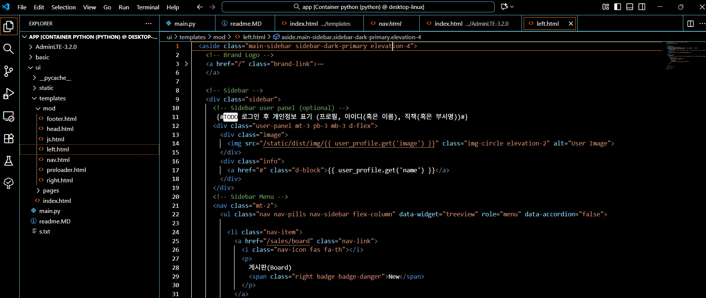Open the View menu
The width and height of the screenshot is (706, 298).
(x=89, y=7)
